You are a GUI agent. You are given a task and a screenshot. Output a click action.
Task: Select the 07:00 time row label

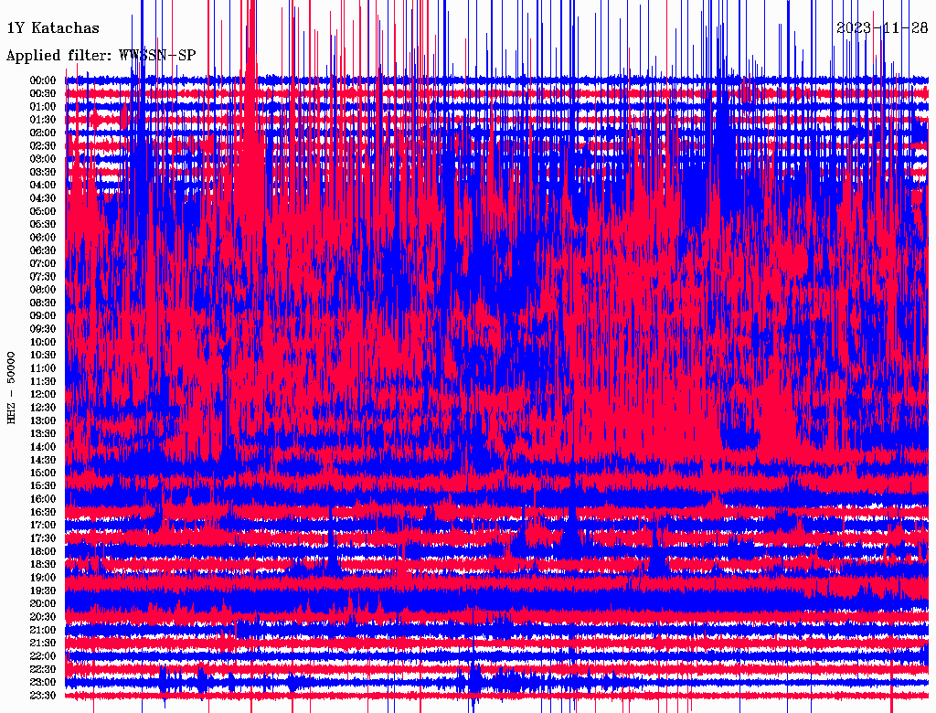(x=43, y=263)
